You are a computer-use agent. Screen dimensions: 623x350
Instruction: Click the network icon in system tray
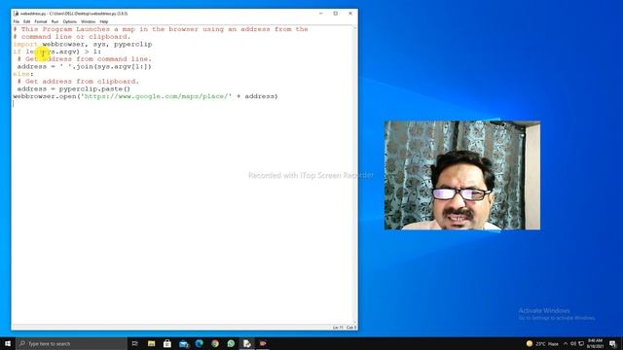[581, 343]
